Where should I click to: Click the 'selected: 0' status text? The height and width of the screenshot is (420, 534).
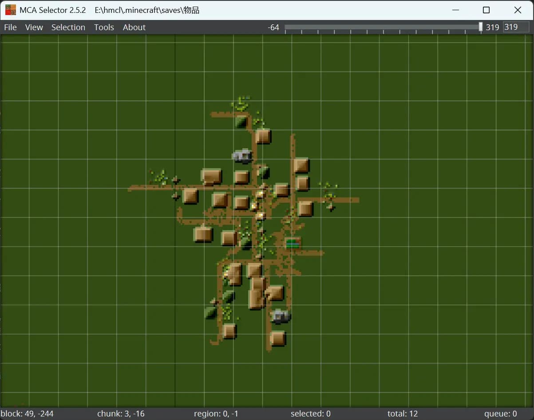(311, 413)
